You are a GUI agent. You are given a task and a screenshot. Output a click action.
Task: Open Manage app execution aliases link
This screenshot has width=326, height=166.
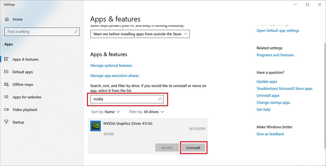114,76
